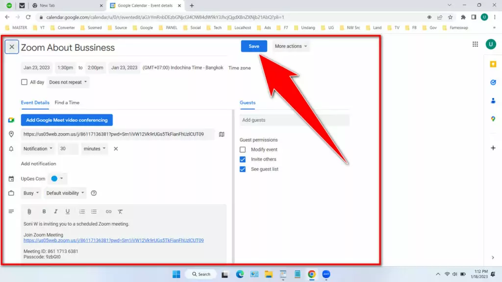Collapse the side panel with the chevron
Screen dimensions: 502x282
pyautogui.click(x=493, y=258)
